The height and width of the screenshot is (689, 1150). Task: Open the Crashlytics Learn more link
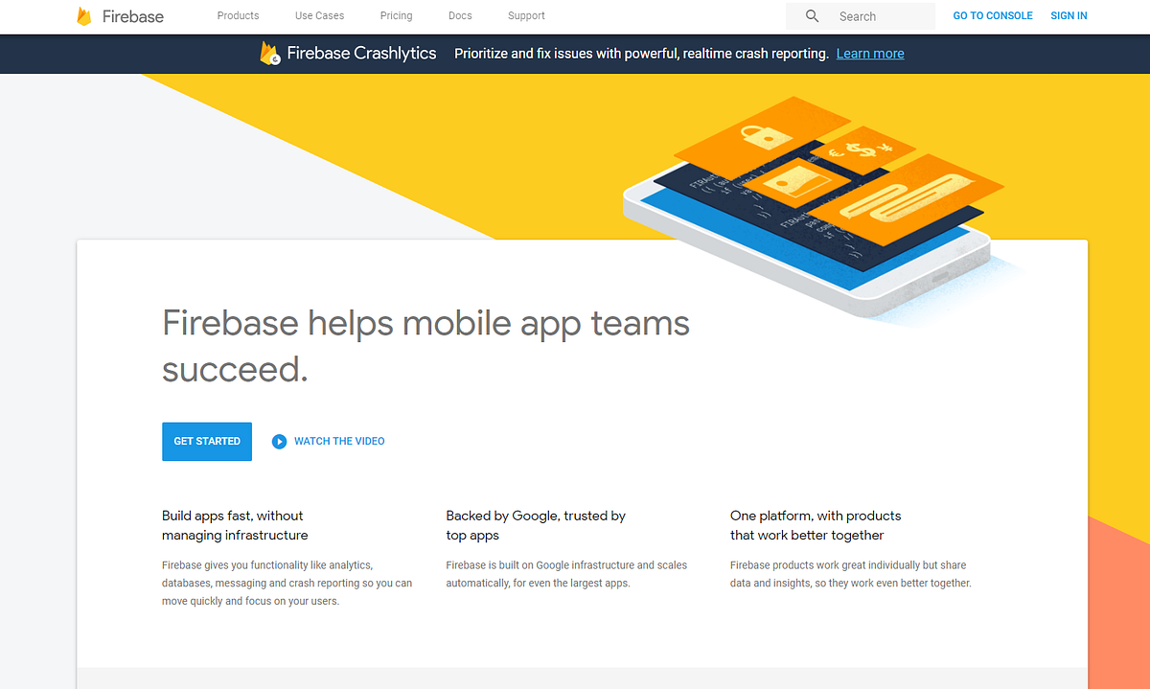pyautogui.click(x=869, y=54)
